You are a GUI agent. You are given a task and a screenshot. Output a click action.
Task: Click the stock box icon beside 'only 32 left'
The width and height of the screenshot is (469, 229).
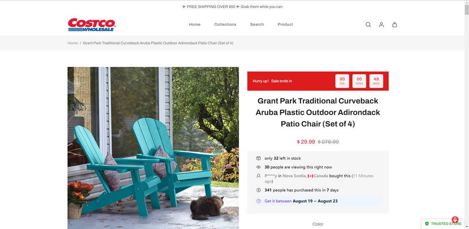(258, 158)
